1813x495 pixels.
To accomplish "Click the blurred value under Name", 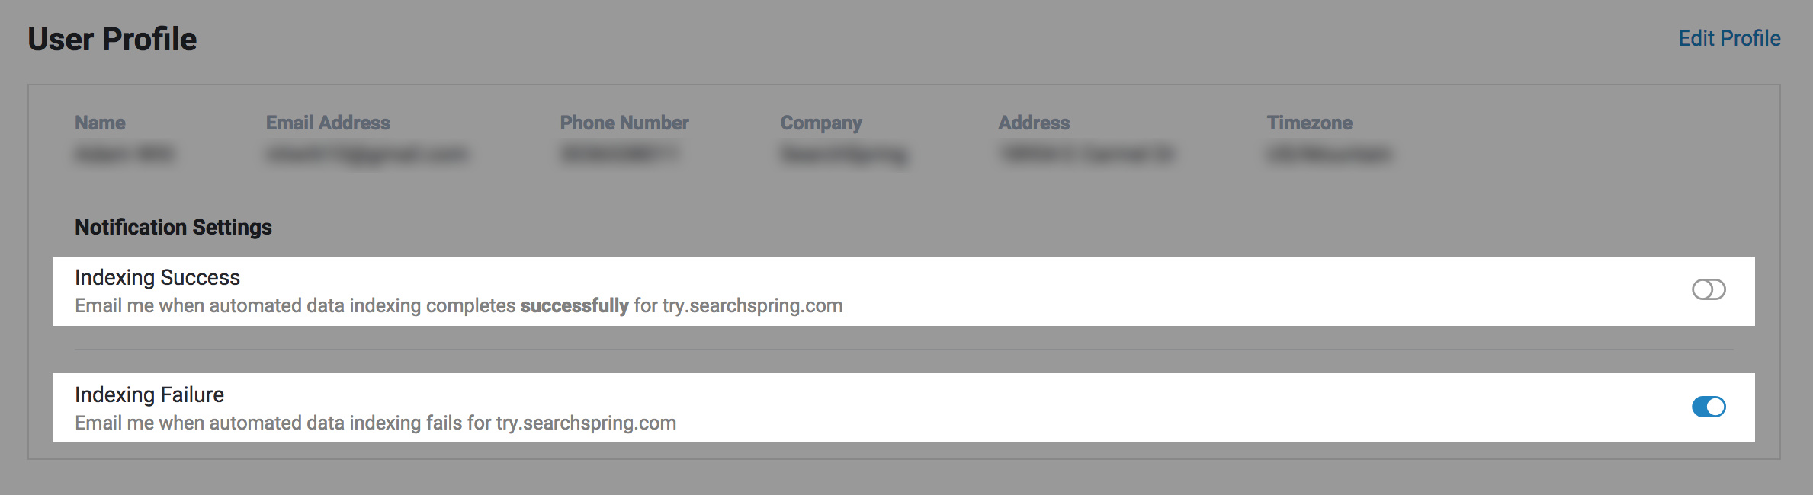I will point(124,155).
